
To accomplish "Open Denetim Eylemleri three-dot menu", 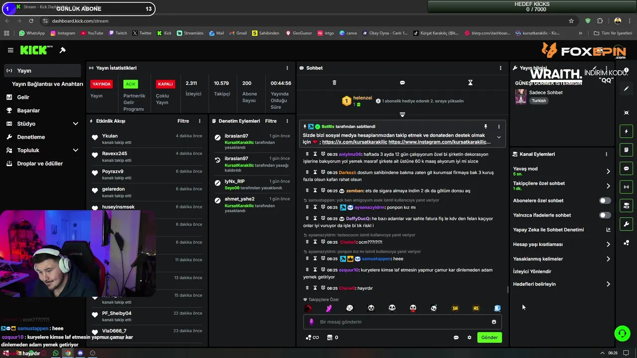I will coord(287,121).
